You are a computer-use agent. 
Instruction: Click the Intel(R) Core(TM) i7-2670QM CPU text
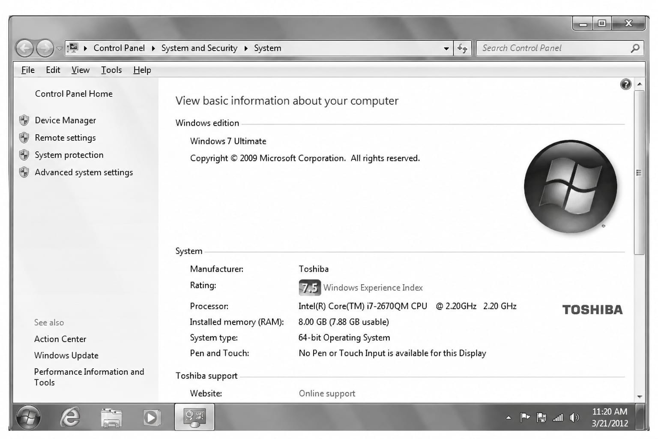coord(363,306)
